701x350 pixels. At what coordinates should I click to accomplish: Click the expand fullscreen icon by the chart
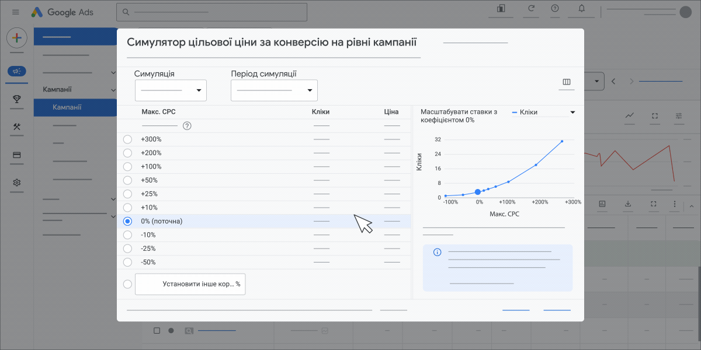(x=654, y=116)
